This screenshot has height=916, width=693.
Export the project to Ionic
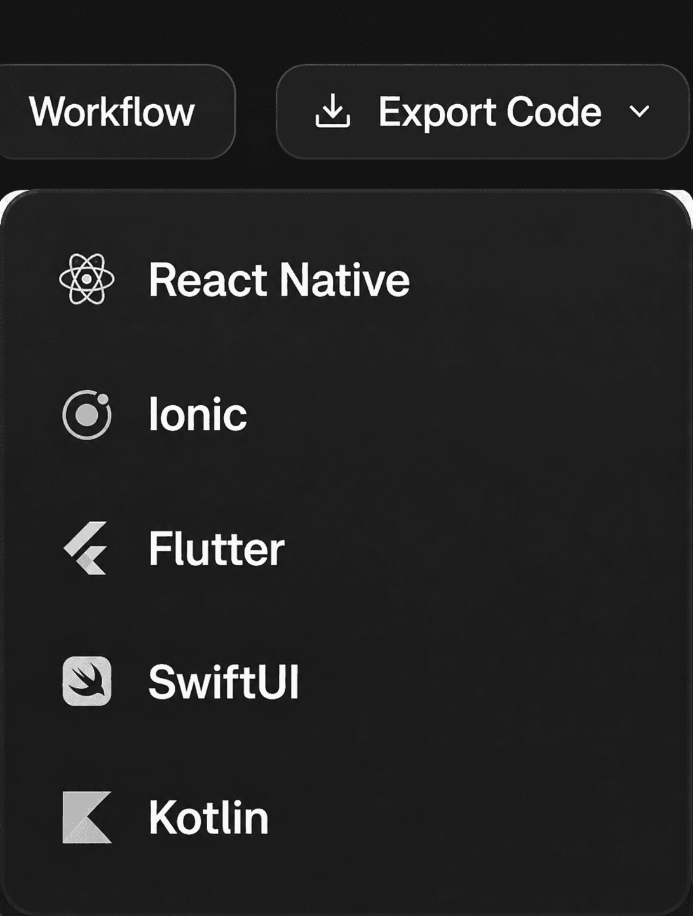click(x=346, y=414)
